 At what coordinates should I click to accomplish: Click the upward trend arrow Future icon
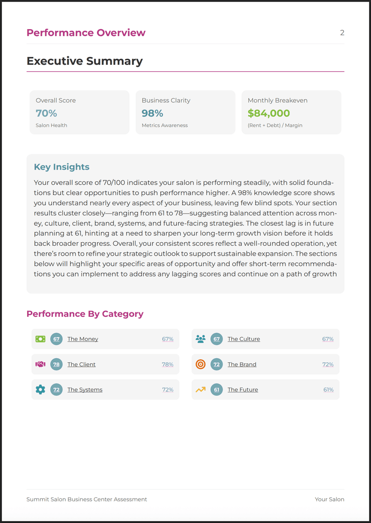pos(200,390)
